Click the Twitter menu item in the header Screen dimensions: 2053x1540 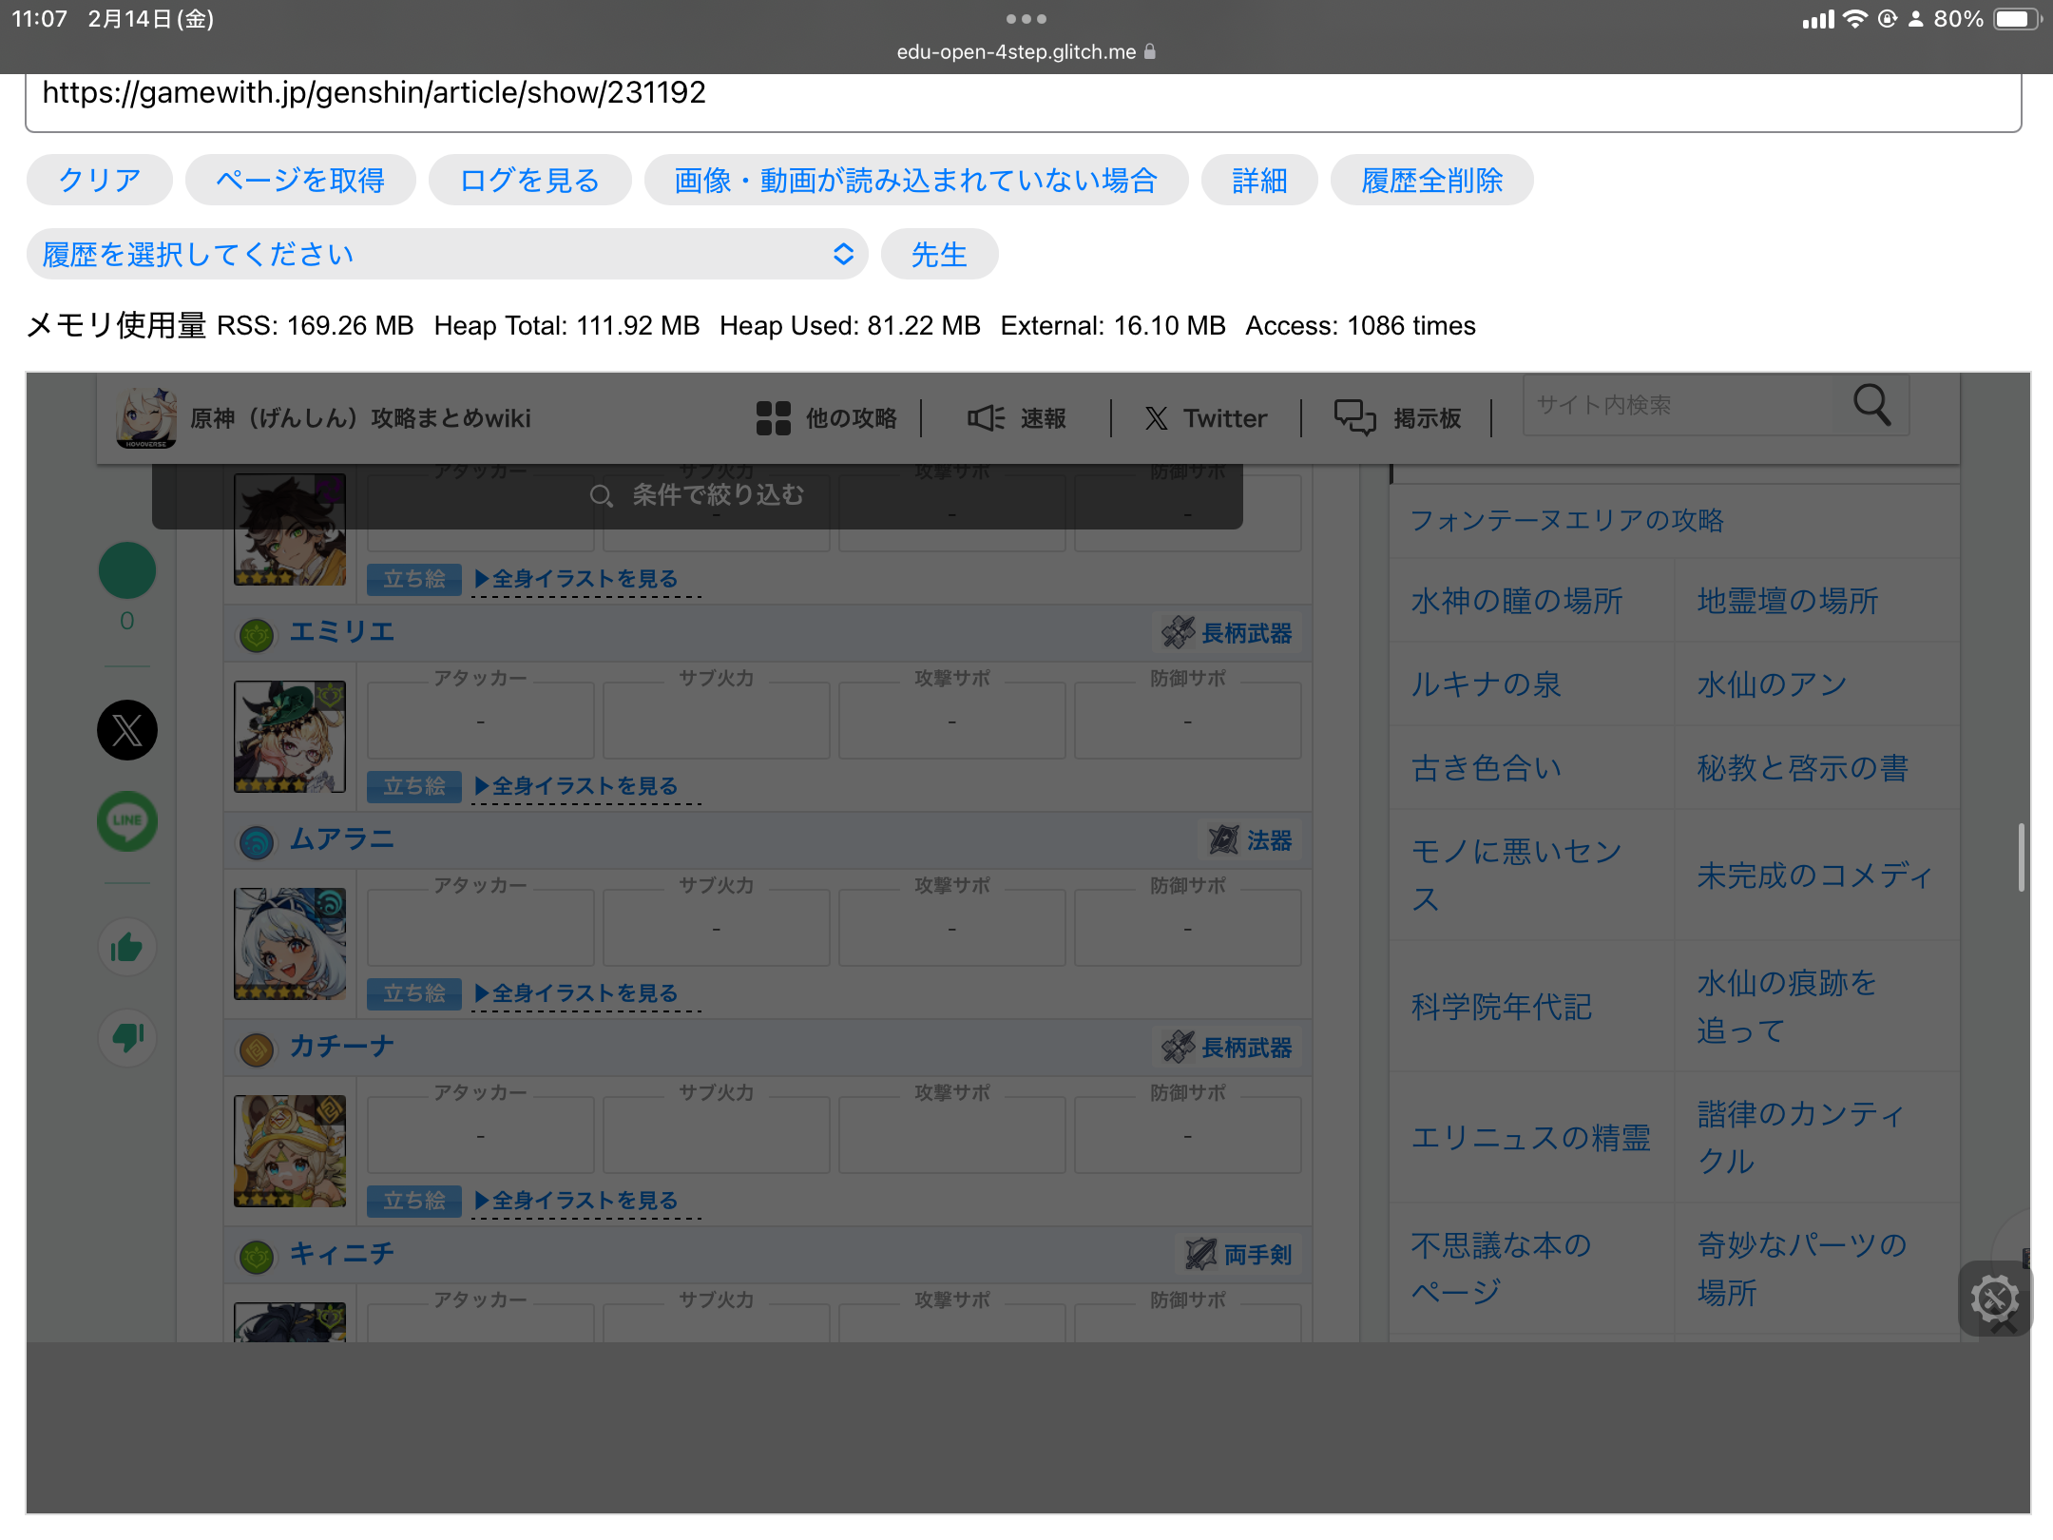(1205, 418)
